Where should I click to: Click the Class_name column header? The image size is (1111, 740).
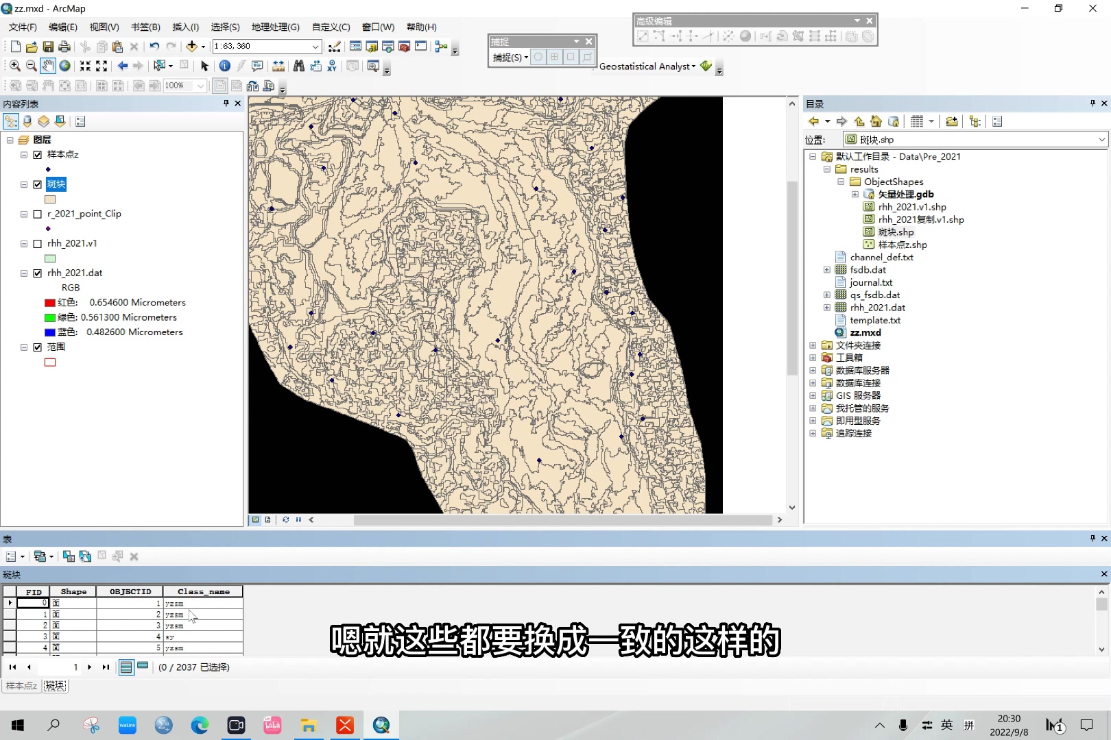coord(203,591)
